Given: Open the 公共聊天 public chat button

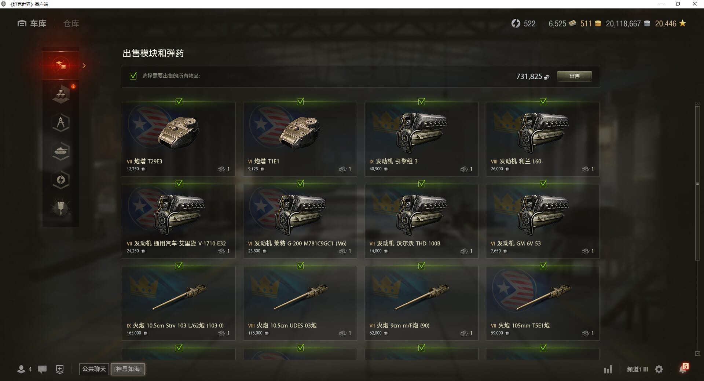Looking at the screenshot, I should (94, 369).
